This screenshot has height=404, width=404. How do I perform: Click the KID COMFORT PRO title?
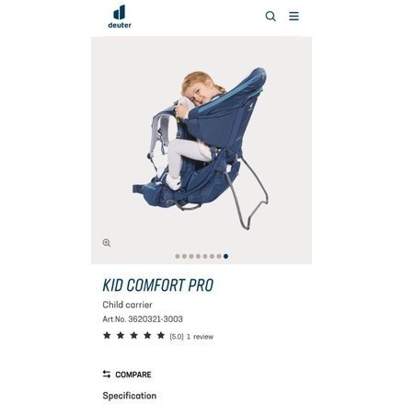[158, 285]
